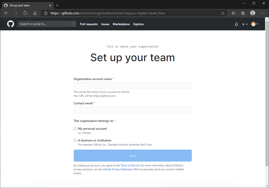This screenshot has height=188, width=269.
Task: Click the 'Set up your team' heading
Action: 132,58
